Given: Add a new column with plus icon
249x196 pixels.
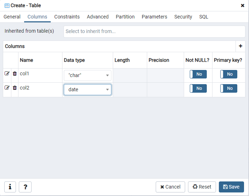Looking at the screenshot, I should pyautogui.click(x=240, y=46).
